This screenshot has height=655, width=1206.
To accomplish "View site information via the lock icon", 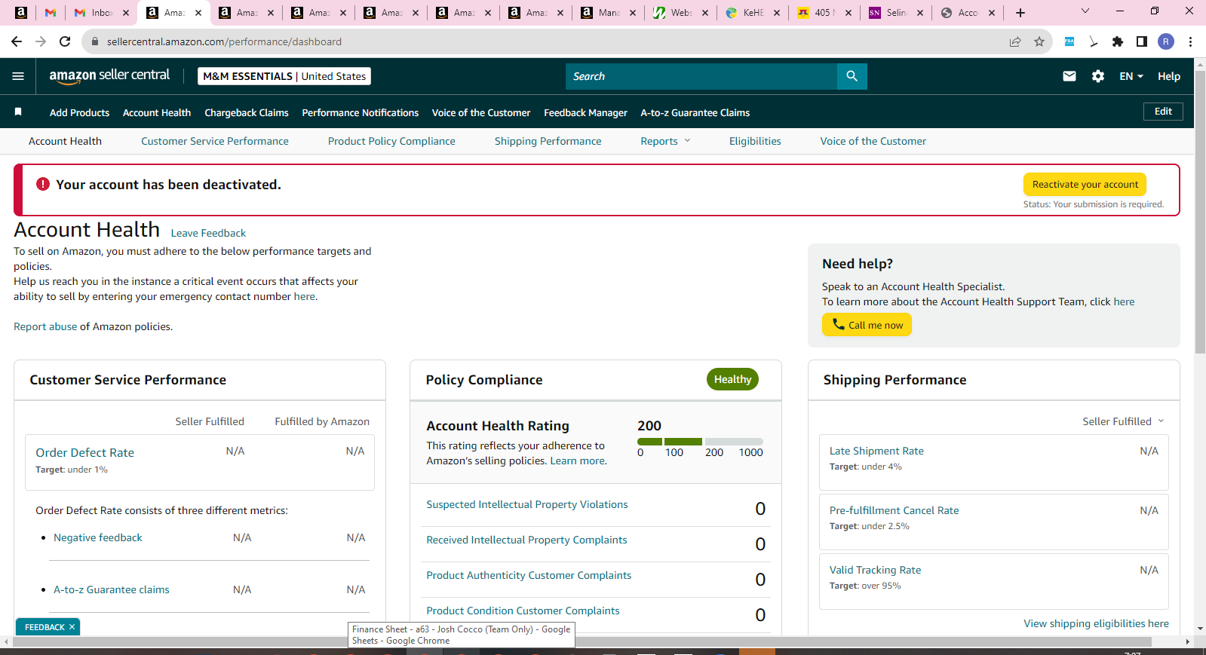I will pos(95,41).
